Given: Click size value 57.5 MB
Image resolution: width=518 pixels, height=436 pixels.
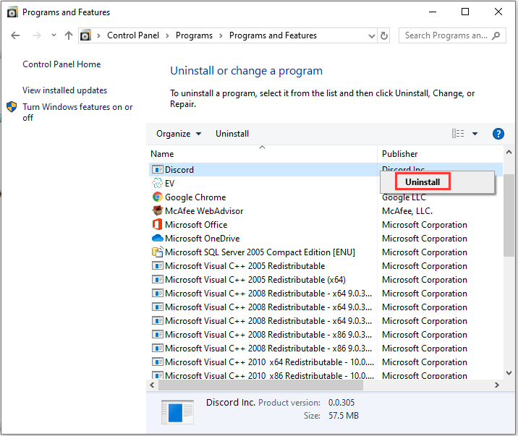Looking at the screenshot, I should [x=343, y=416].
